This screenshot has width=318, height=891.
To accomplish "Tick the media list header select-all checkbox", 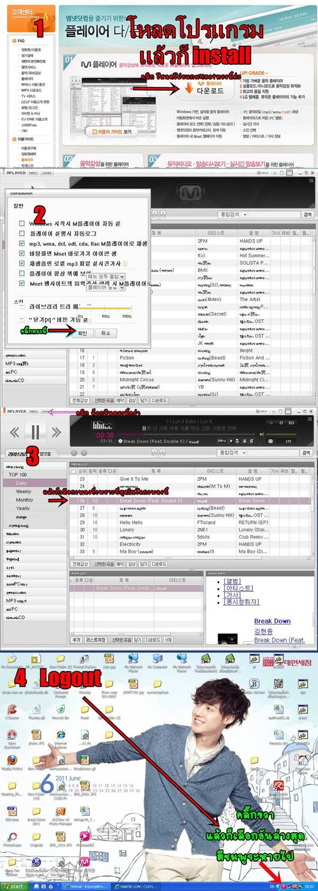I will click(74, 470).
